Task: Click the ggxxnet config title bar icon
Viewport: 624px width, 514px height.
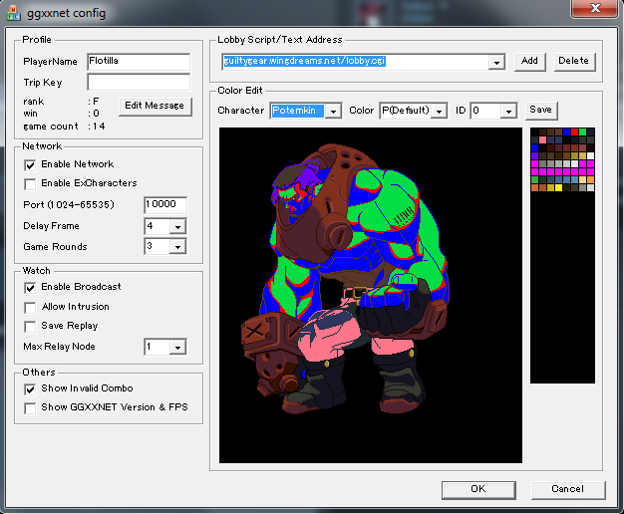Action: coord(13,13)
